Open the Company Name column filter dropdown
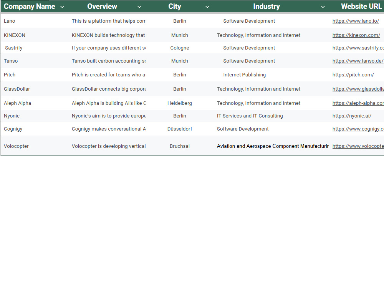This screenshot has height=288, width=384. pyautogui.click(x=62, y=7)
